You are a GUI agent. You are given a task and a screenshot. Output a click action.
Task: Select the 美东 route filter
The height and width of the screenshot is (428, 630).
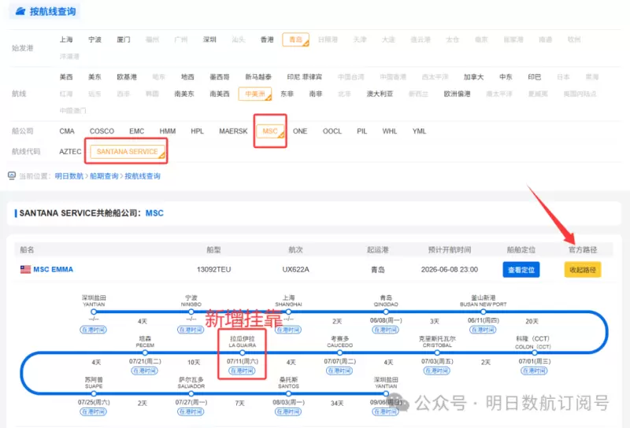tap(94, 76)
